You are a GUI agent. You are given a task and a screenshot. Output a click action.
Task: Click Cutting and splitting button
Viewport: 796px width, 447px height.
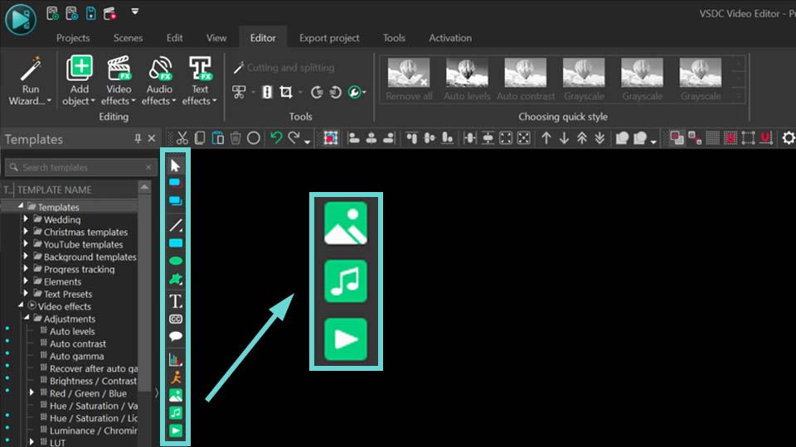(x=284, y=68)
